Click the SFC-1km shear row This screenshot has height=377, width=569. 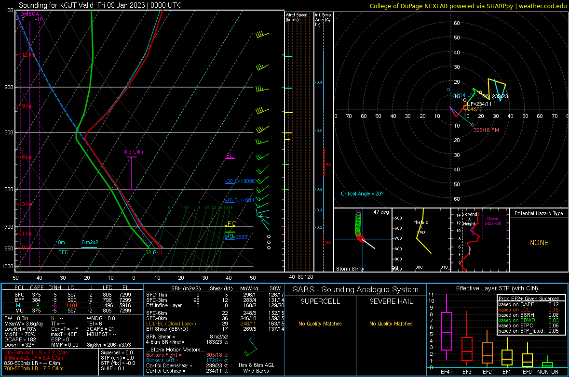pyautogui.click(x=215, y=295)
